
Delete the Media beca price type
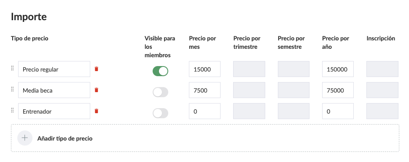click(97, 90)
